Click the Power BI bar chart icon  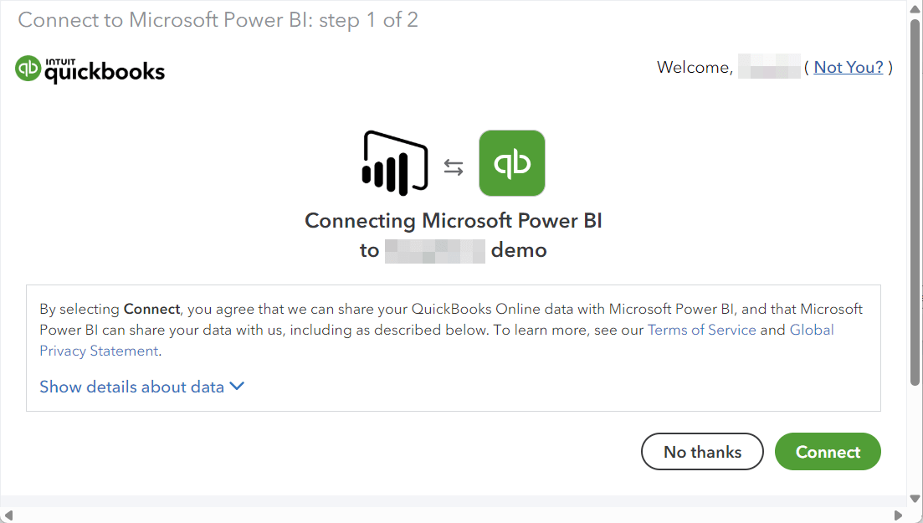pos(394,163)
